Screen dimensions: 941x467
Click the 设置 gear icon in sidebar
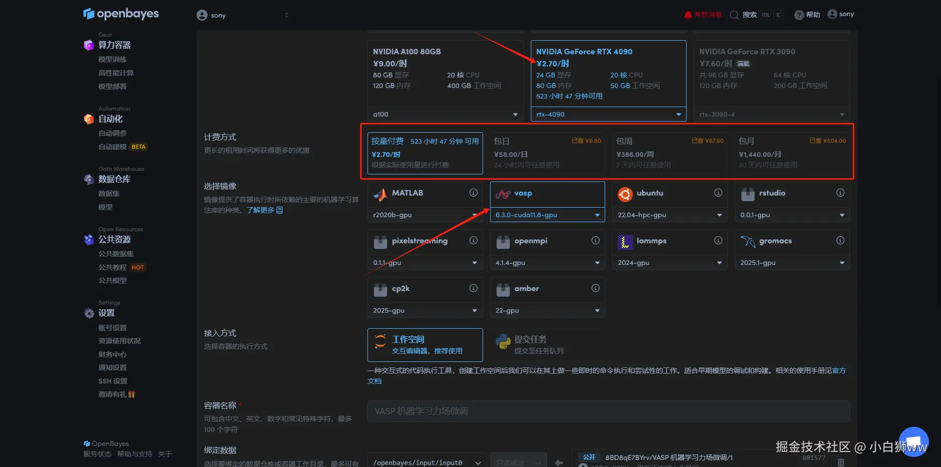89,313
